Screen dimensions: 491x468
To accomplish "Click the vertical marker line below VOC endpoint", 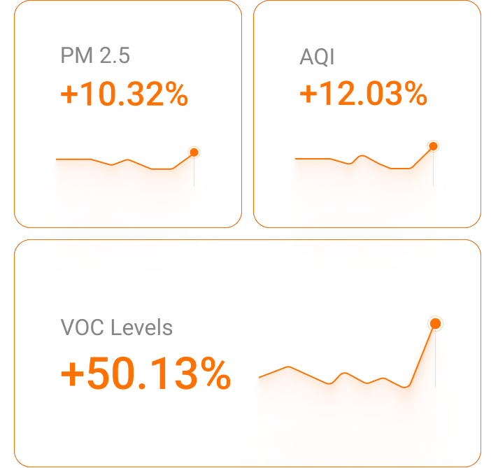I will point(435,360).
